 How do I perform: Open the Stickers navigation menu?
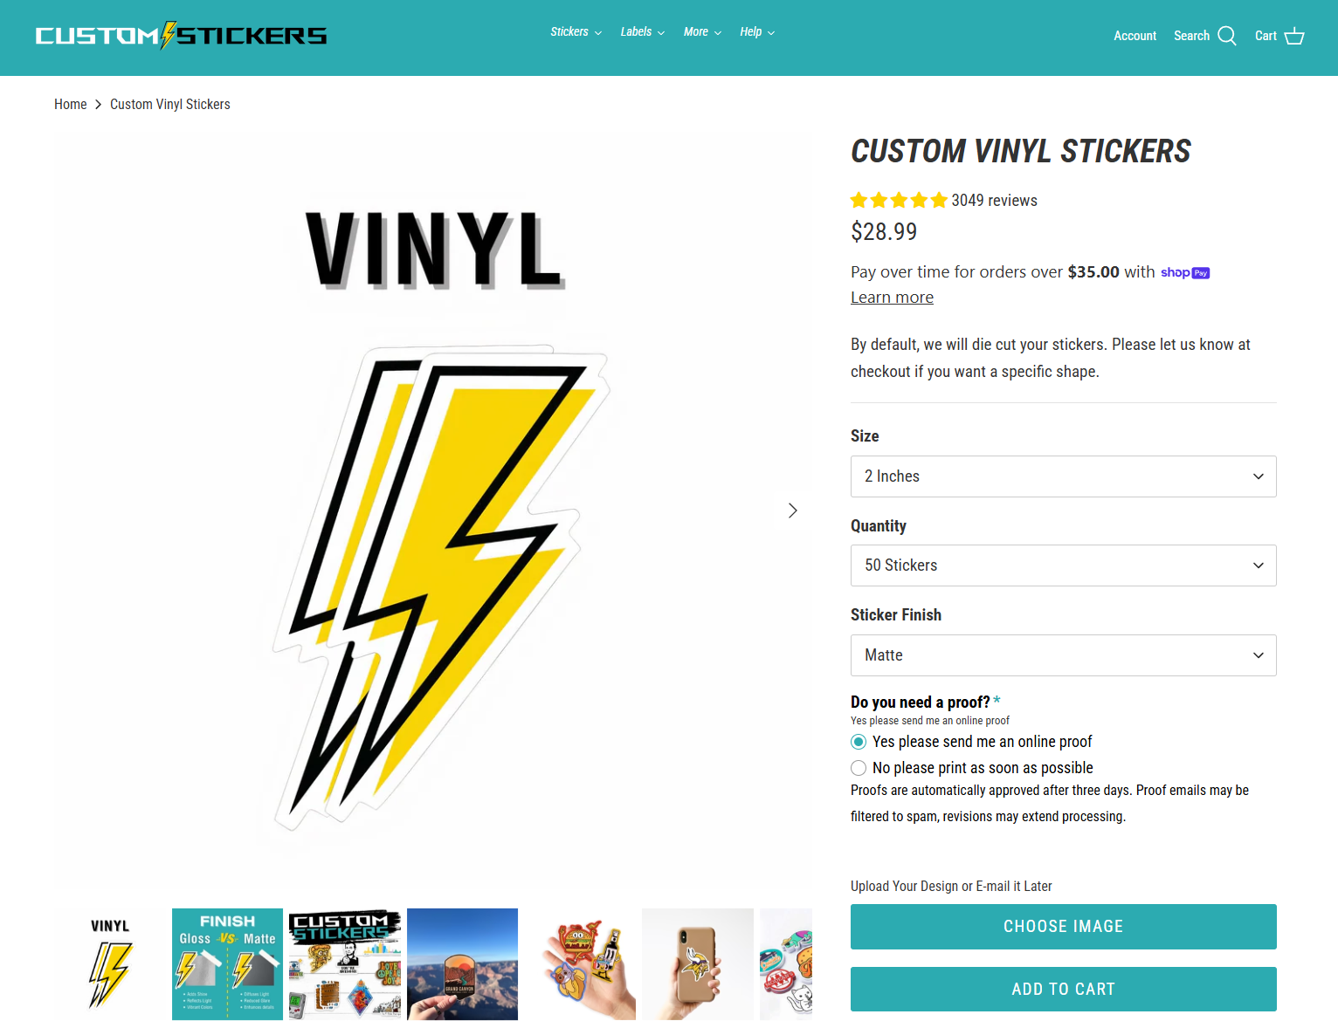[x=576, y=32]
